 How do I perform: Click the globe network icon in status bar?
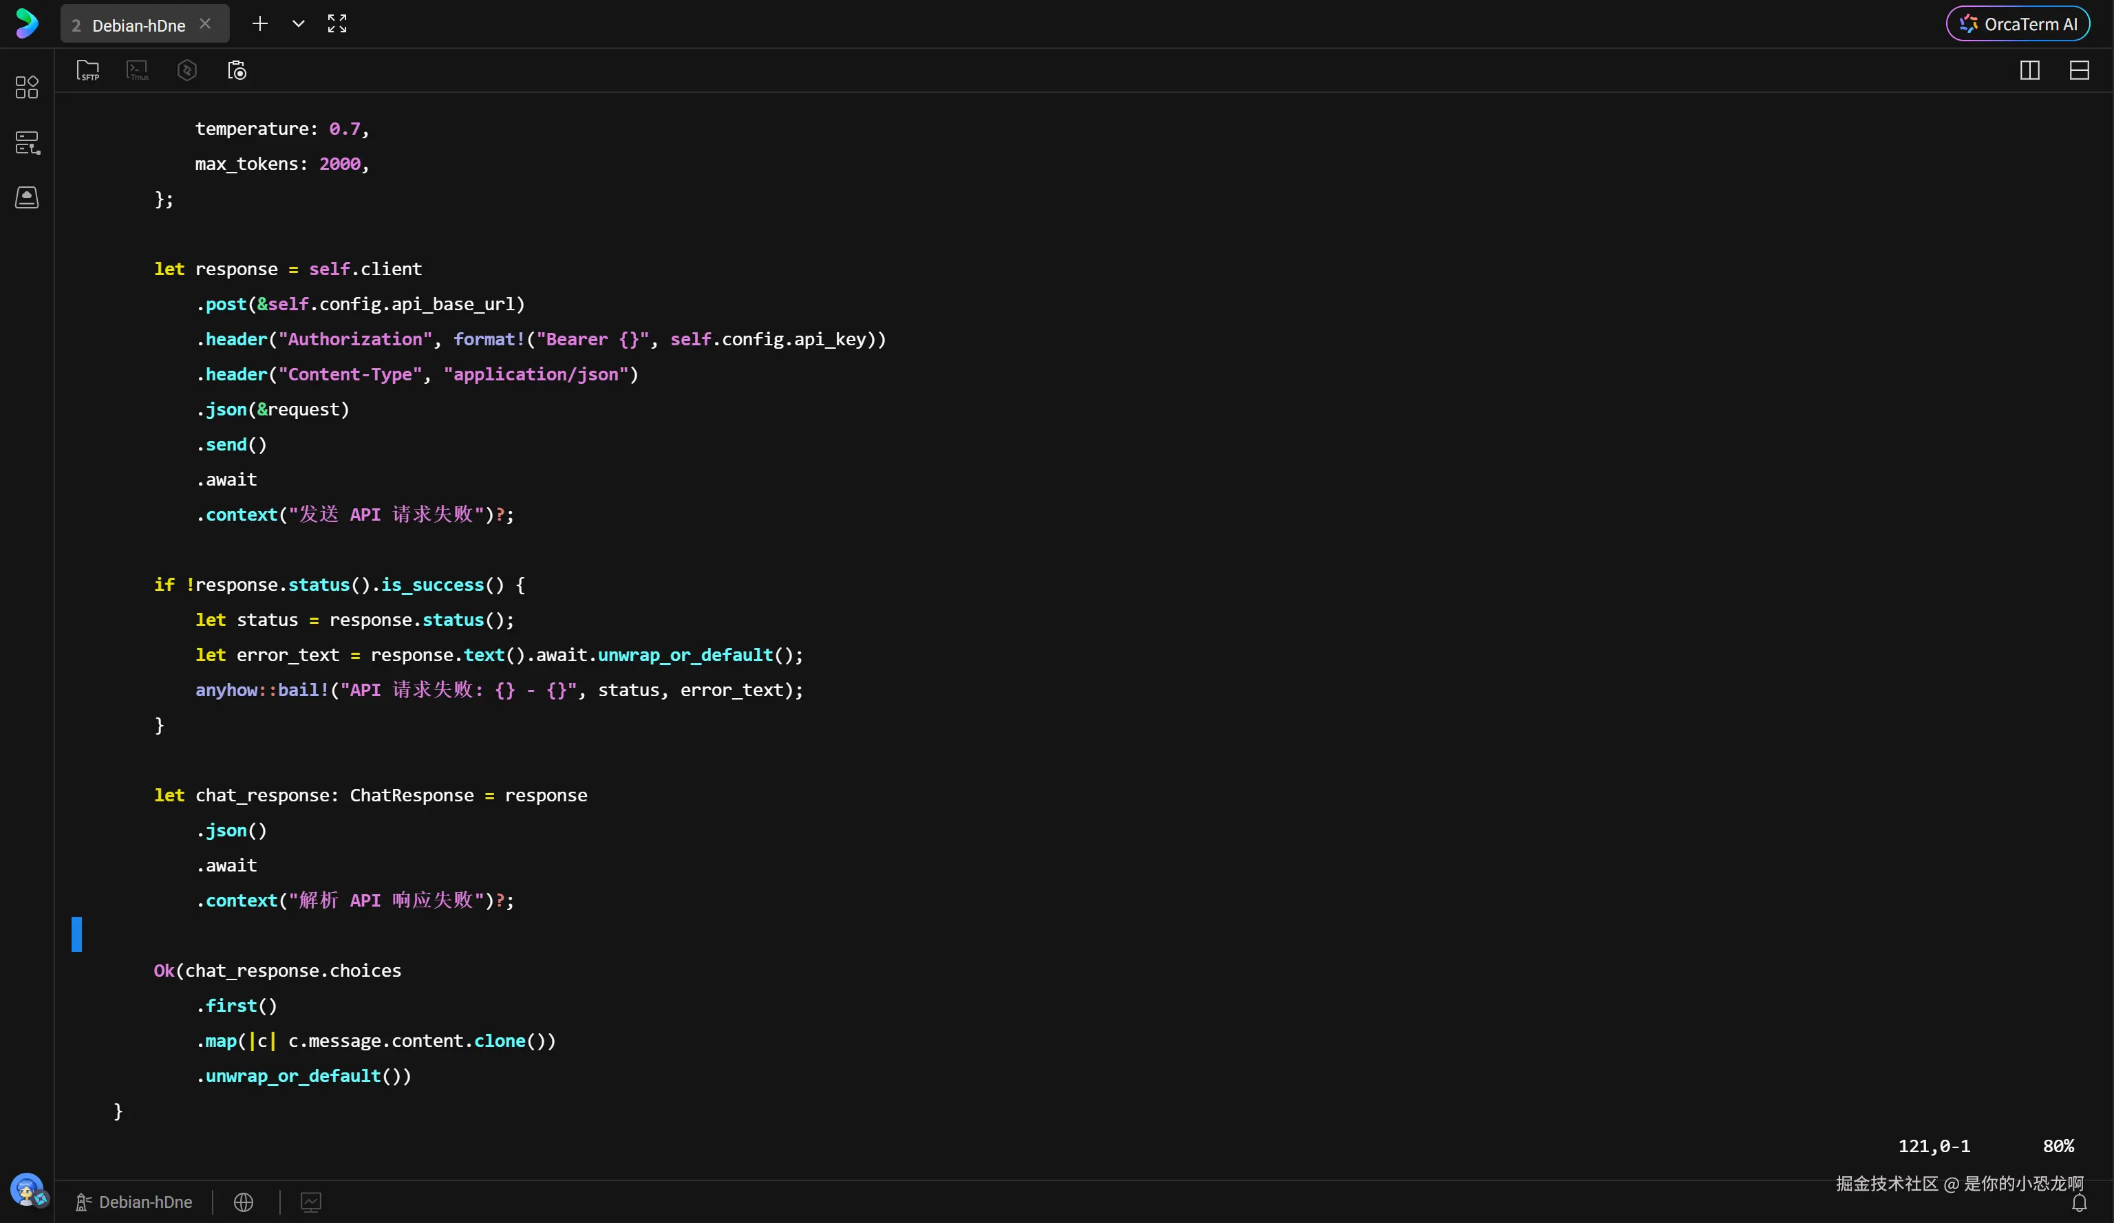point(244,1202)
